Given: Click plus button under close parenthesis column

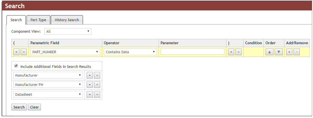Looking at the screenshot, I should [231, 52].
